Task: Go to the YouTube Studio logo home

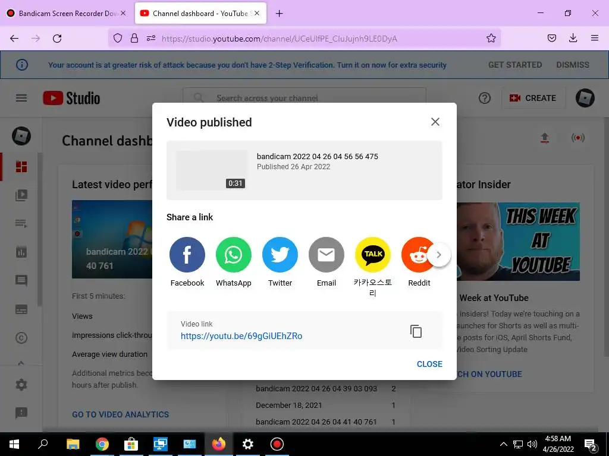Action: pyautogui.click(x=71, y=98)
